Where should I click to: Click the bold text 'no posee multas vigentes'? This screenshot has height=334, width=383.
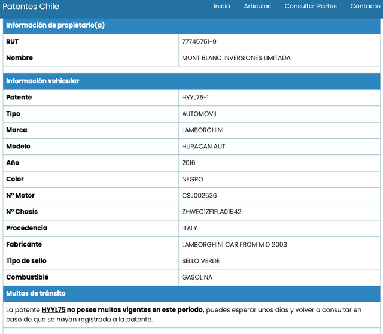[109, 310]
